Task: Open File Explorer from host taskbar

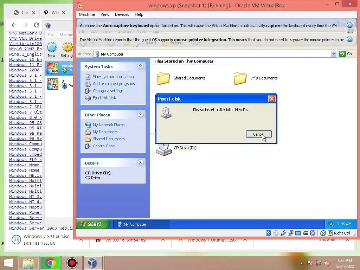Action: [28, 263]
